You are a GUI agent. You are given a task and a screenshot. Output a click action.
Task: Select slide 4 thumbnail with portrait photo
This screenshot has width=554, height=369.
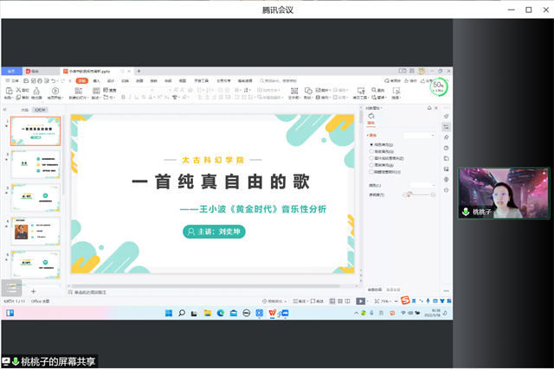pyautogui.click(x=35, y=231)
